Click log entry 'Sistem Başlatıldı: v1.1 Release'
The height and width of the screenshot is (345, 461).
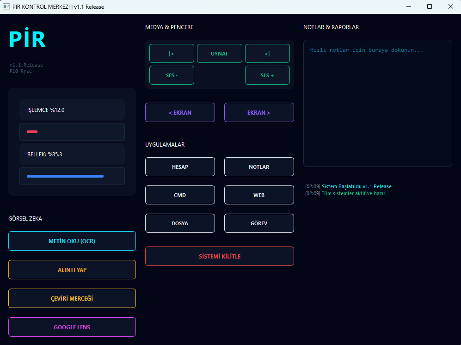click(x=357, y=186)
